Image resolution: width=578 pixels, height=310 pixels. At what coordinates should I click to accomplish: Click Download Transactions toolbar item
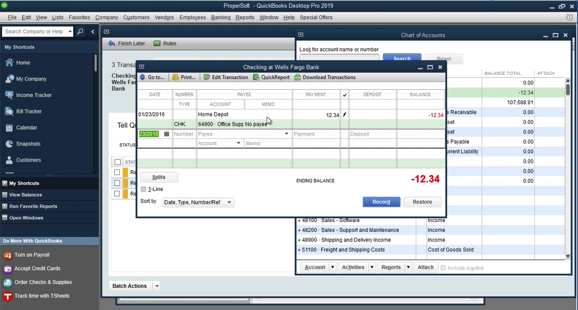coord(325,77)
